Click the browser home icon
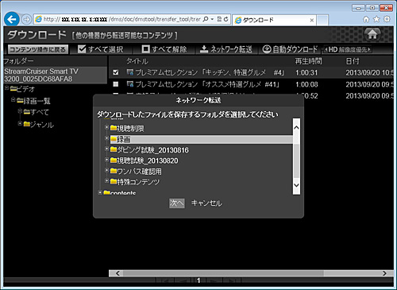 (366, 19)
